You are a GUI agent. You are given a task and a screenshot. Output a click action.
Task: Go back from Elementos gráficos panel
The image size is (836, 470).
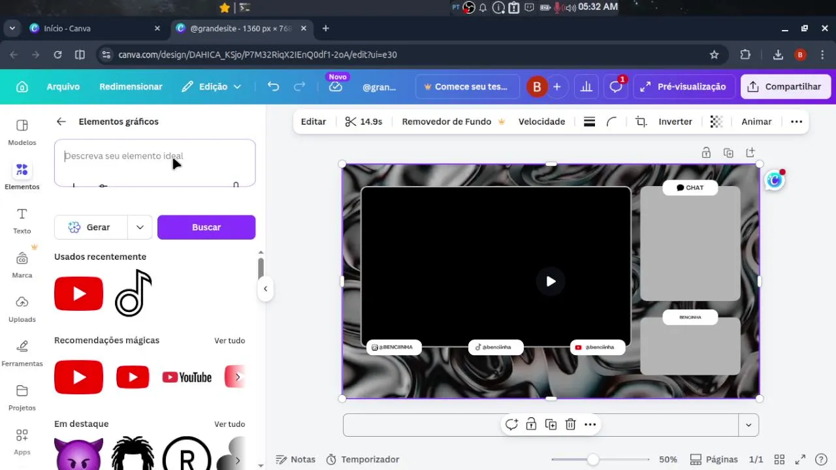pos(61,121)
